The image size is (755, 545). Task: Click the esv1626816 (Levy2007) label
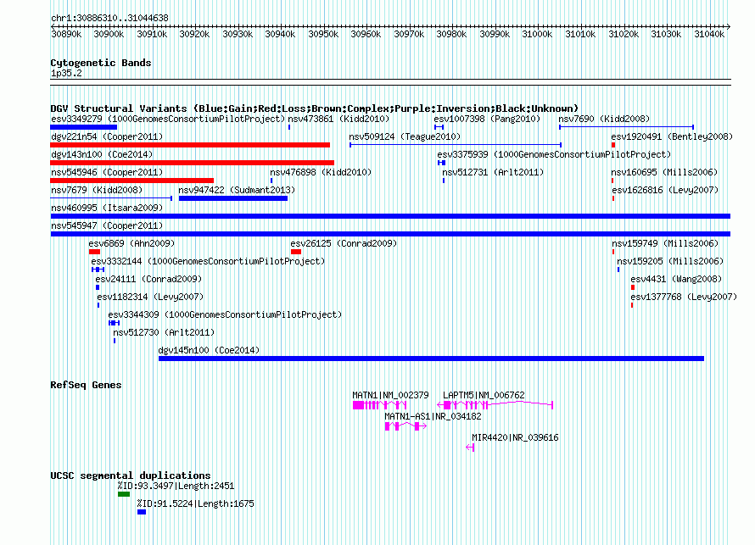(x=665, y=190)
